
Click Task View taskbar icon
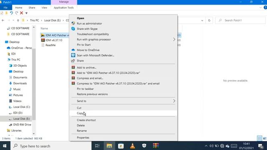pos(97,146)
